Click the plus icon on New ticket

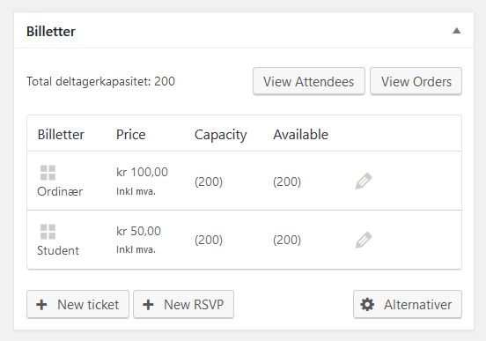41,305
